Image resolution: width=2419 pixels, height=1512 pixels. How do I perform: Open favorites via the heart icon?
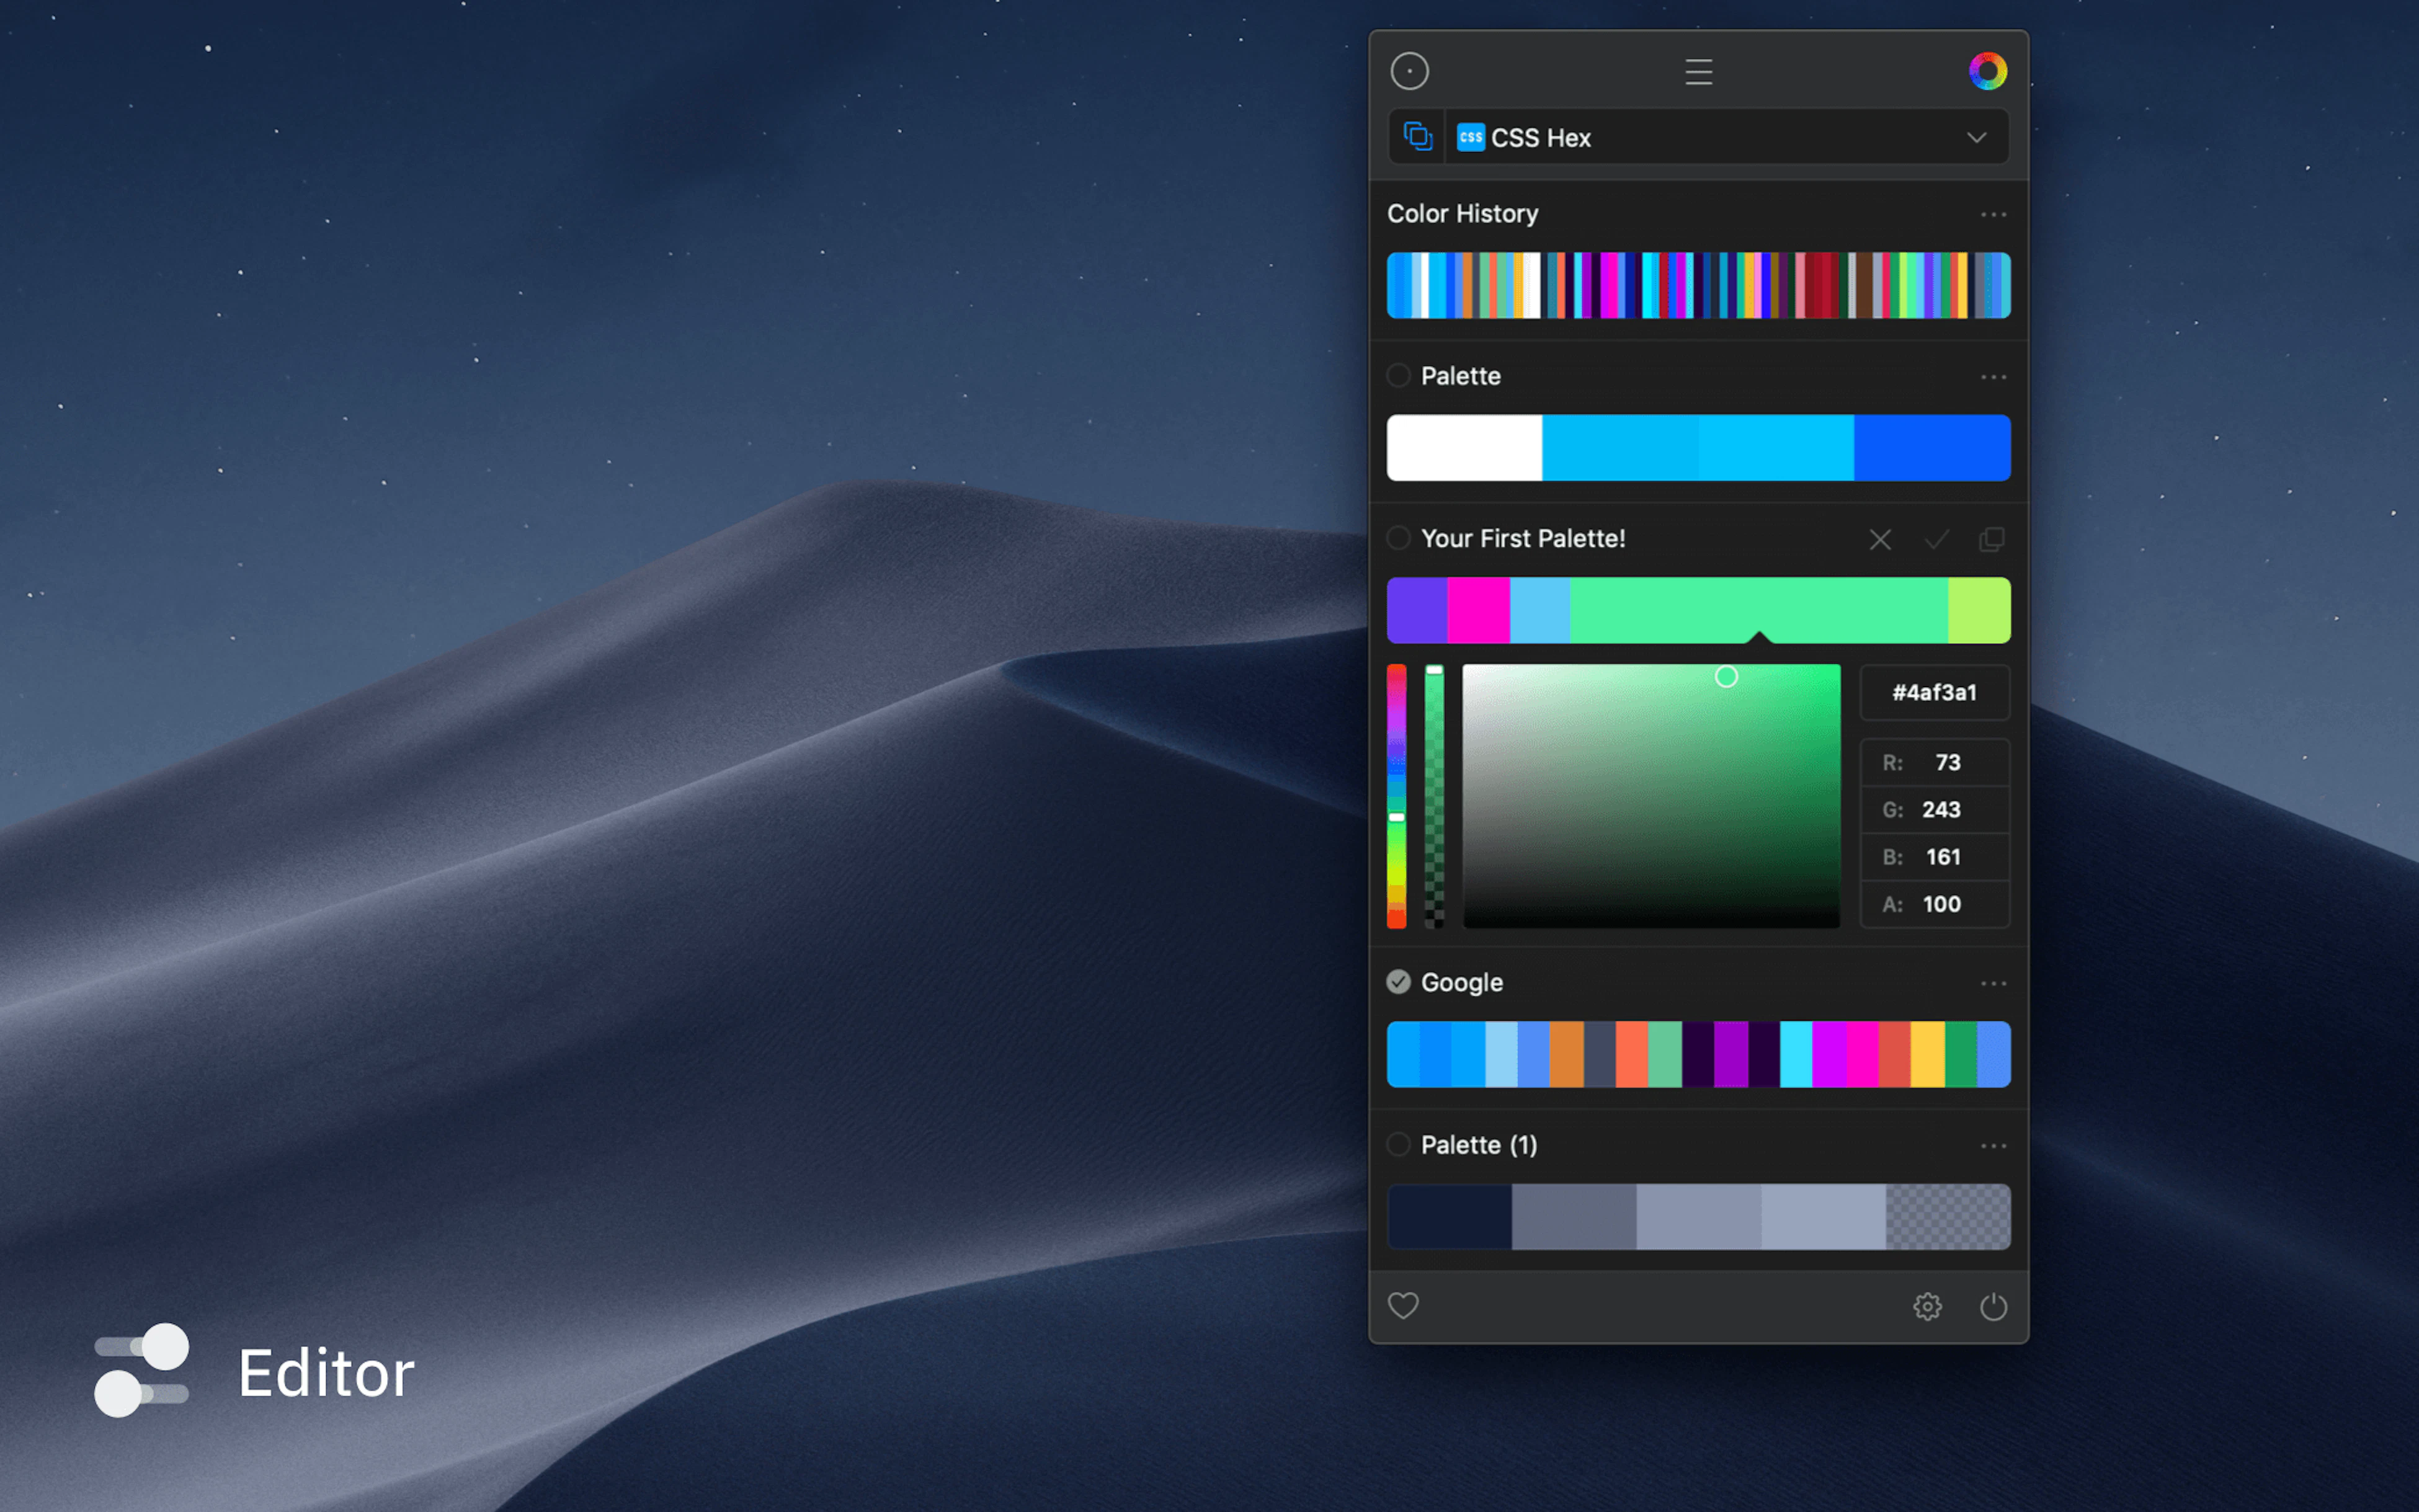coord(1404,1306)
